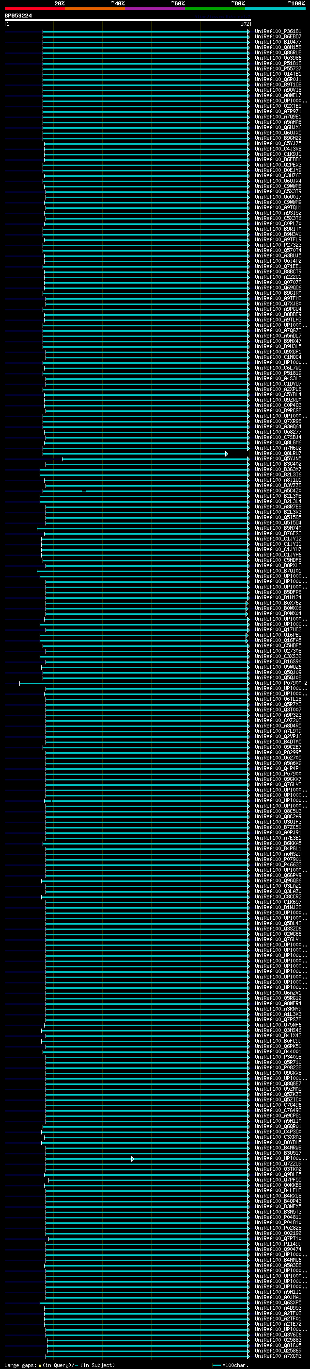This screenshot has height=1369, width=310.
Task: Click the alignment bar for UniRef100_Q5YJN5
Action: [x=155, y=458]
